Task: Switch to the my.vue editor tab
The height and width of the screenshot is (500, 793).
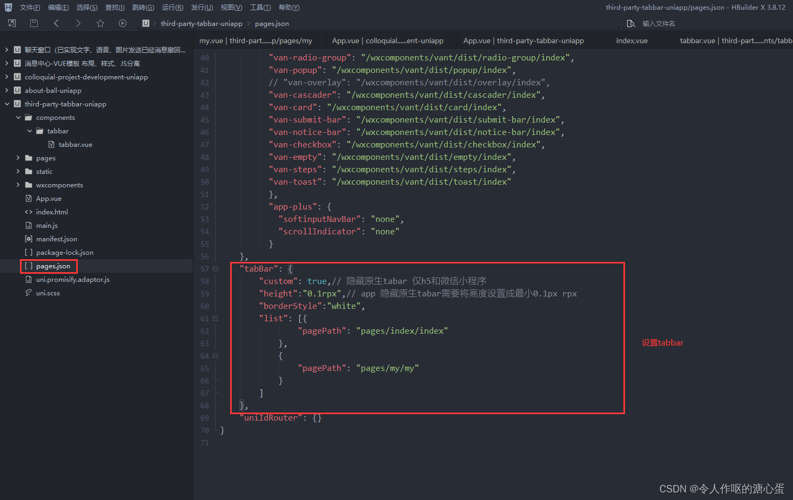Action: tap(256, 40)
